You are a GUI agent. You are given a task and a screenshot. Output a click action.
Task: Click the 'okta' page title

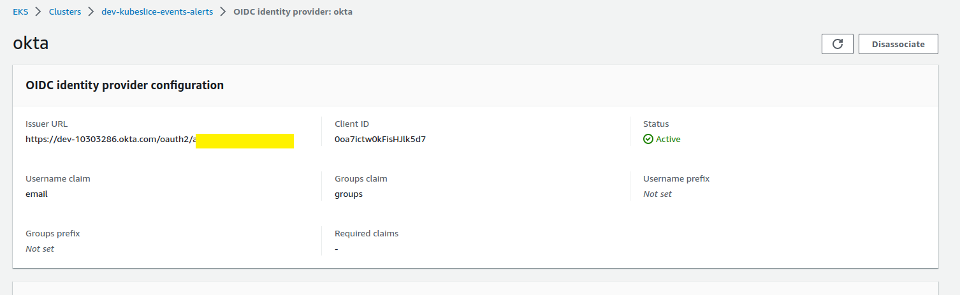pyautogui.click(x=31, y=43)
